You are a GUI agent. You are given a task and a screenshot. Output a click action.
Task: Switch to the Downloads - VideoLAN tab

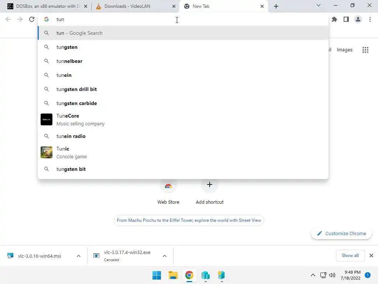135,6
